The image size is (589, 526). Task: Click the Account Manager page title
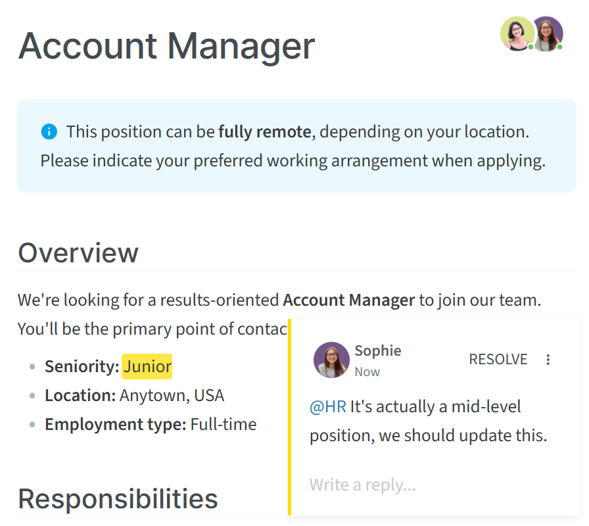coord(166,46)
